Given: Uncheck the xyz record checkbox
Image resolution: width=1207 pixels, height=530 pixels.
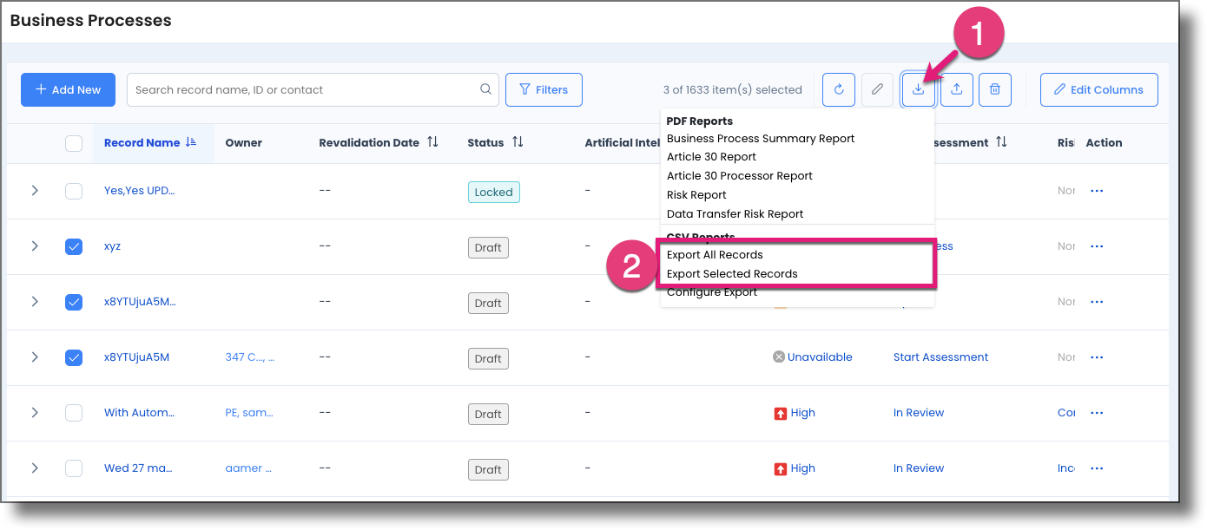Looking at the screenshot, I should 74,246.
